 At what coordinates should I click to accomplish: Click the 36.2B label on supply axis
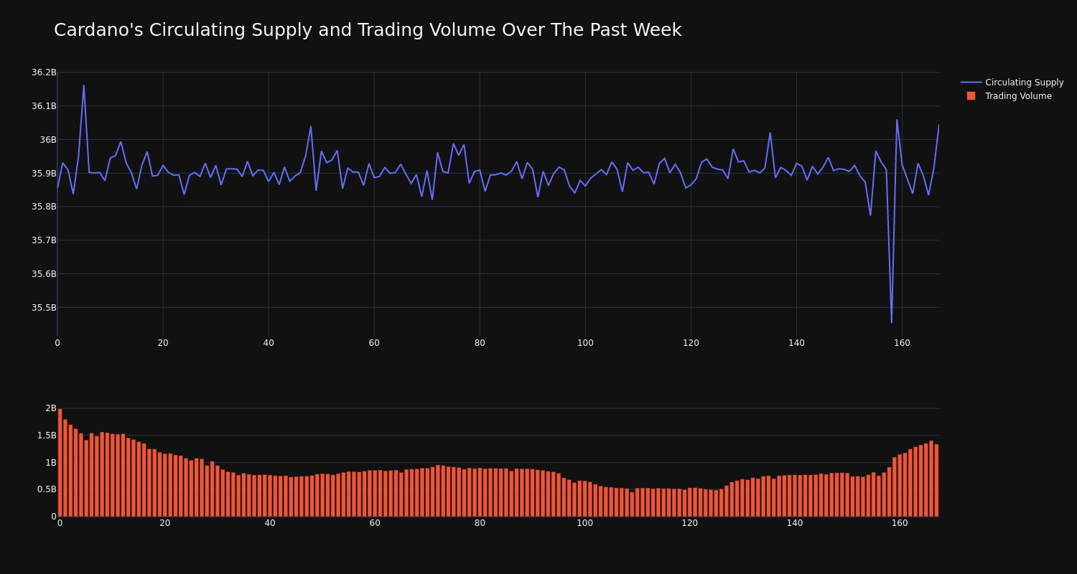(44, 72)
